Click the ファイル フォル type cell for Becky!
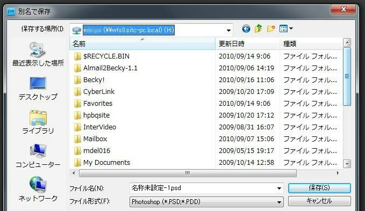The width and height of the screenshot is (365, 211). point(310,80)
